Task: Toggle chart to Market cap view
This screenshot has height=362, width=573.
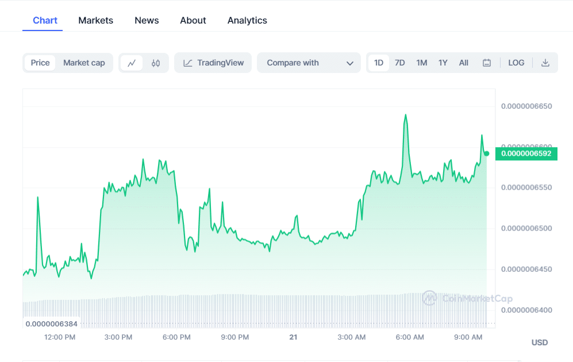Action: 84,63
